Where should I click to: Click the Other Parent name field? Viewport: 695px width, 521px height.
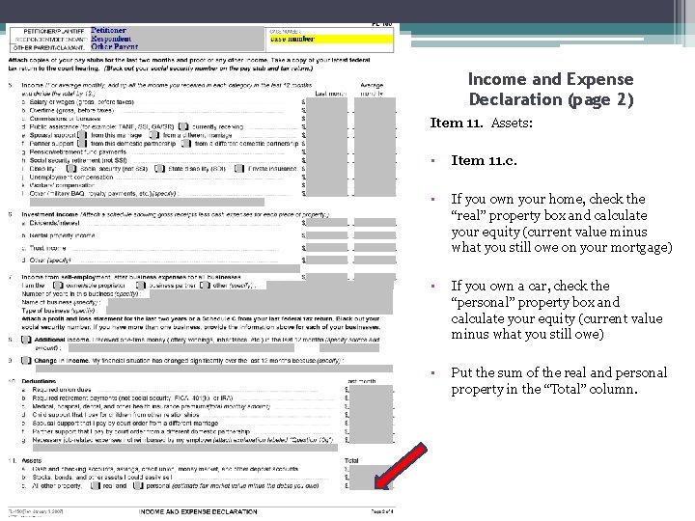point(177,46)
